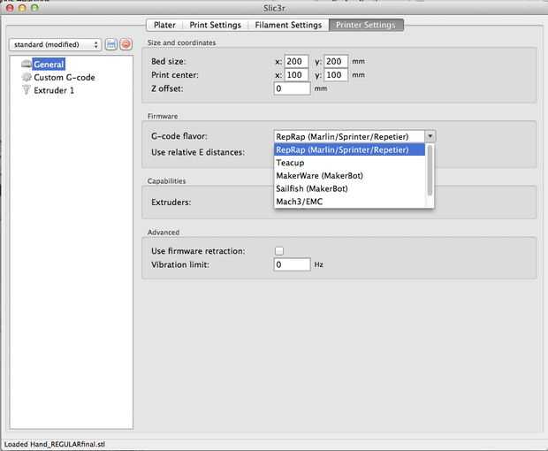Viewport: 548px width, 451px height.
Task: Click the G-code flavor combo box field
Action: point(349,136)
